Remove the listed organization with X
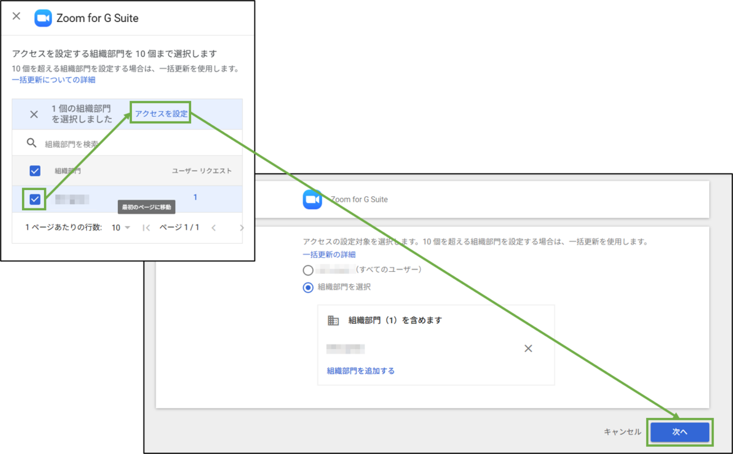Screen dimensions: 733x454 [x=528, y=348]
